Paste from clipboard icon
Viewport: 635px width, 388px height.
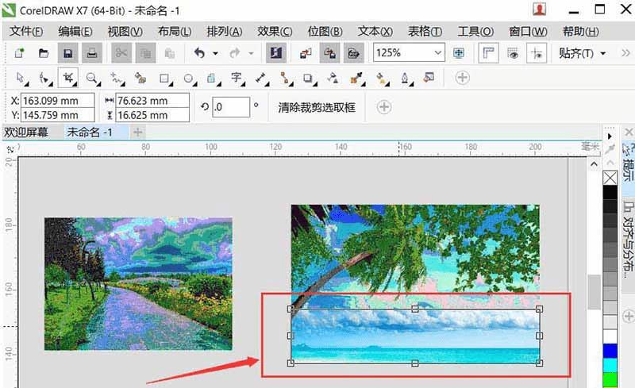point(170,53)
